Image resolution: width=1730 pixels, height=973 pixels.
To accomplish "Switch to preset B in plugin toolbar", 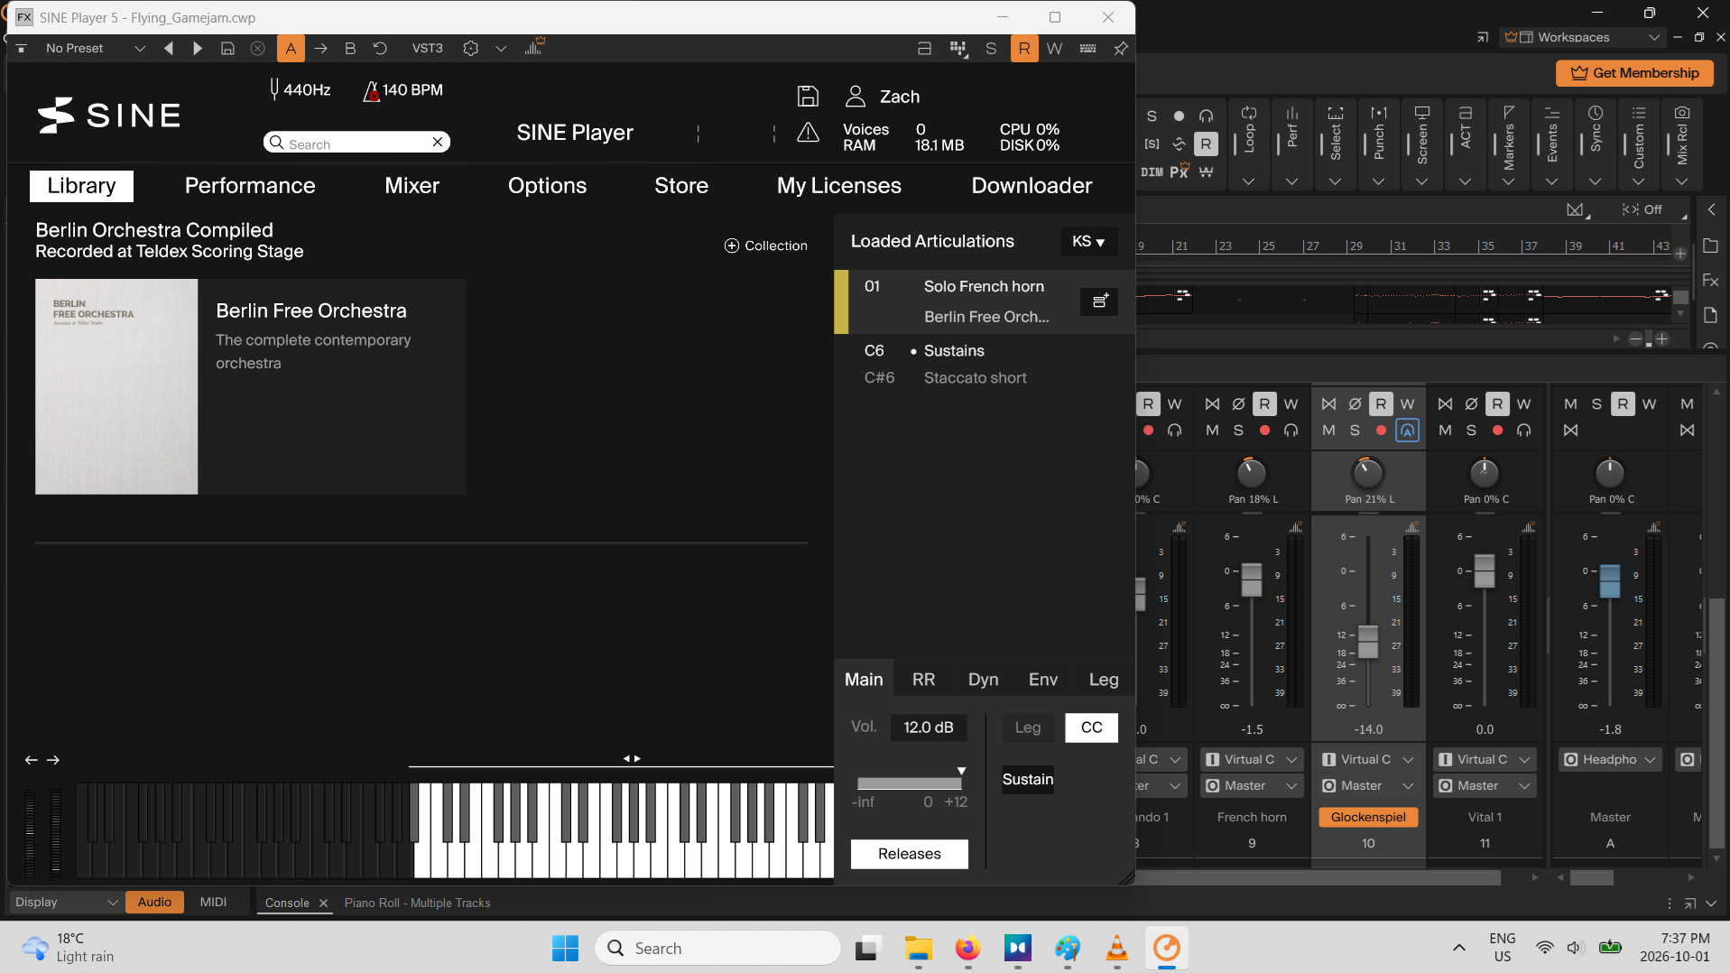I will (x=350, y=49).
